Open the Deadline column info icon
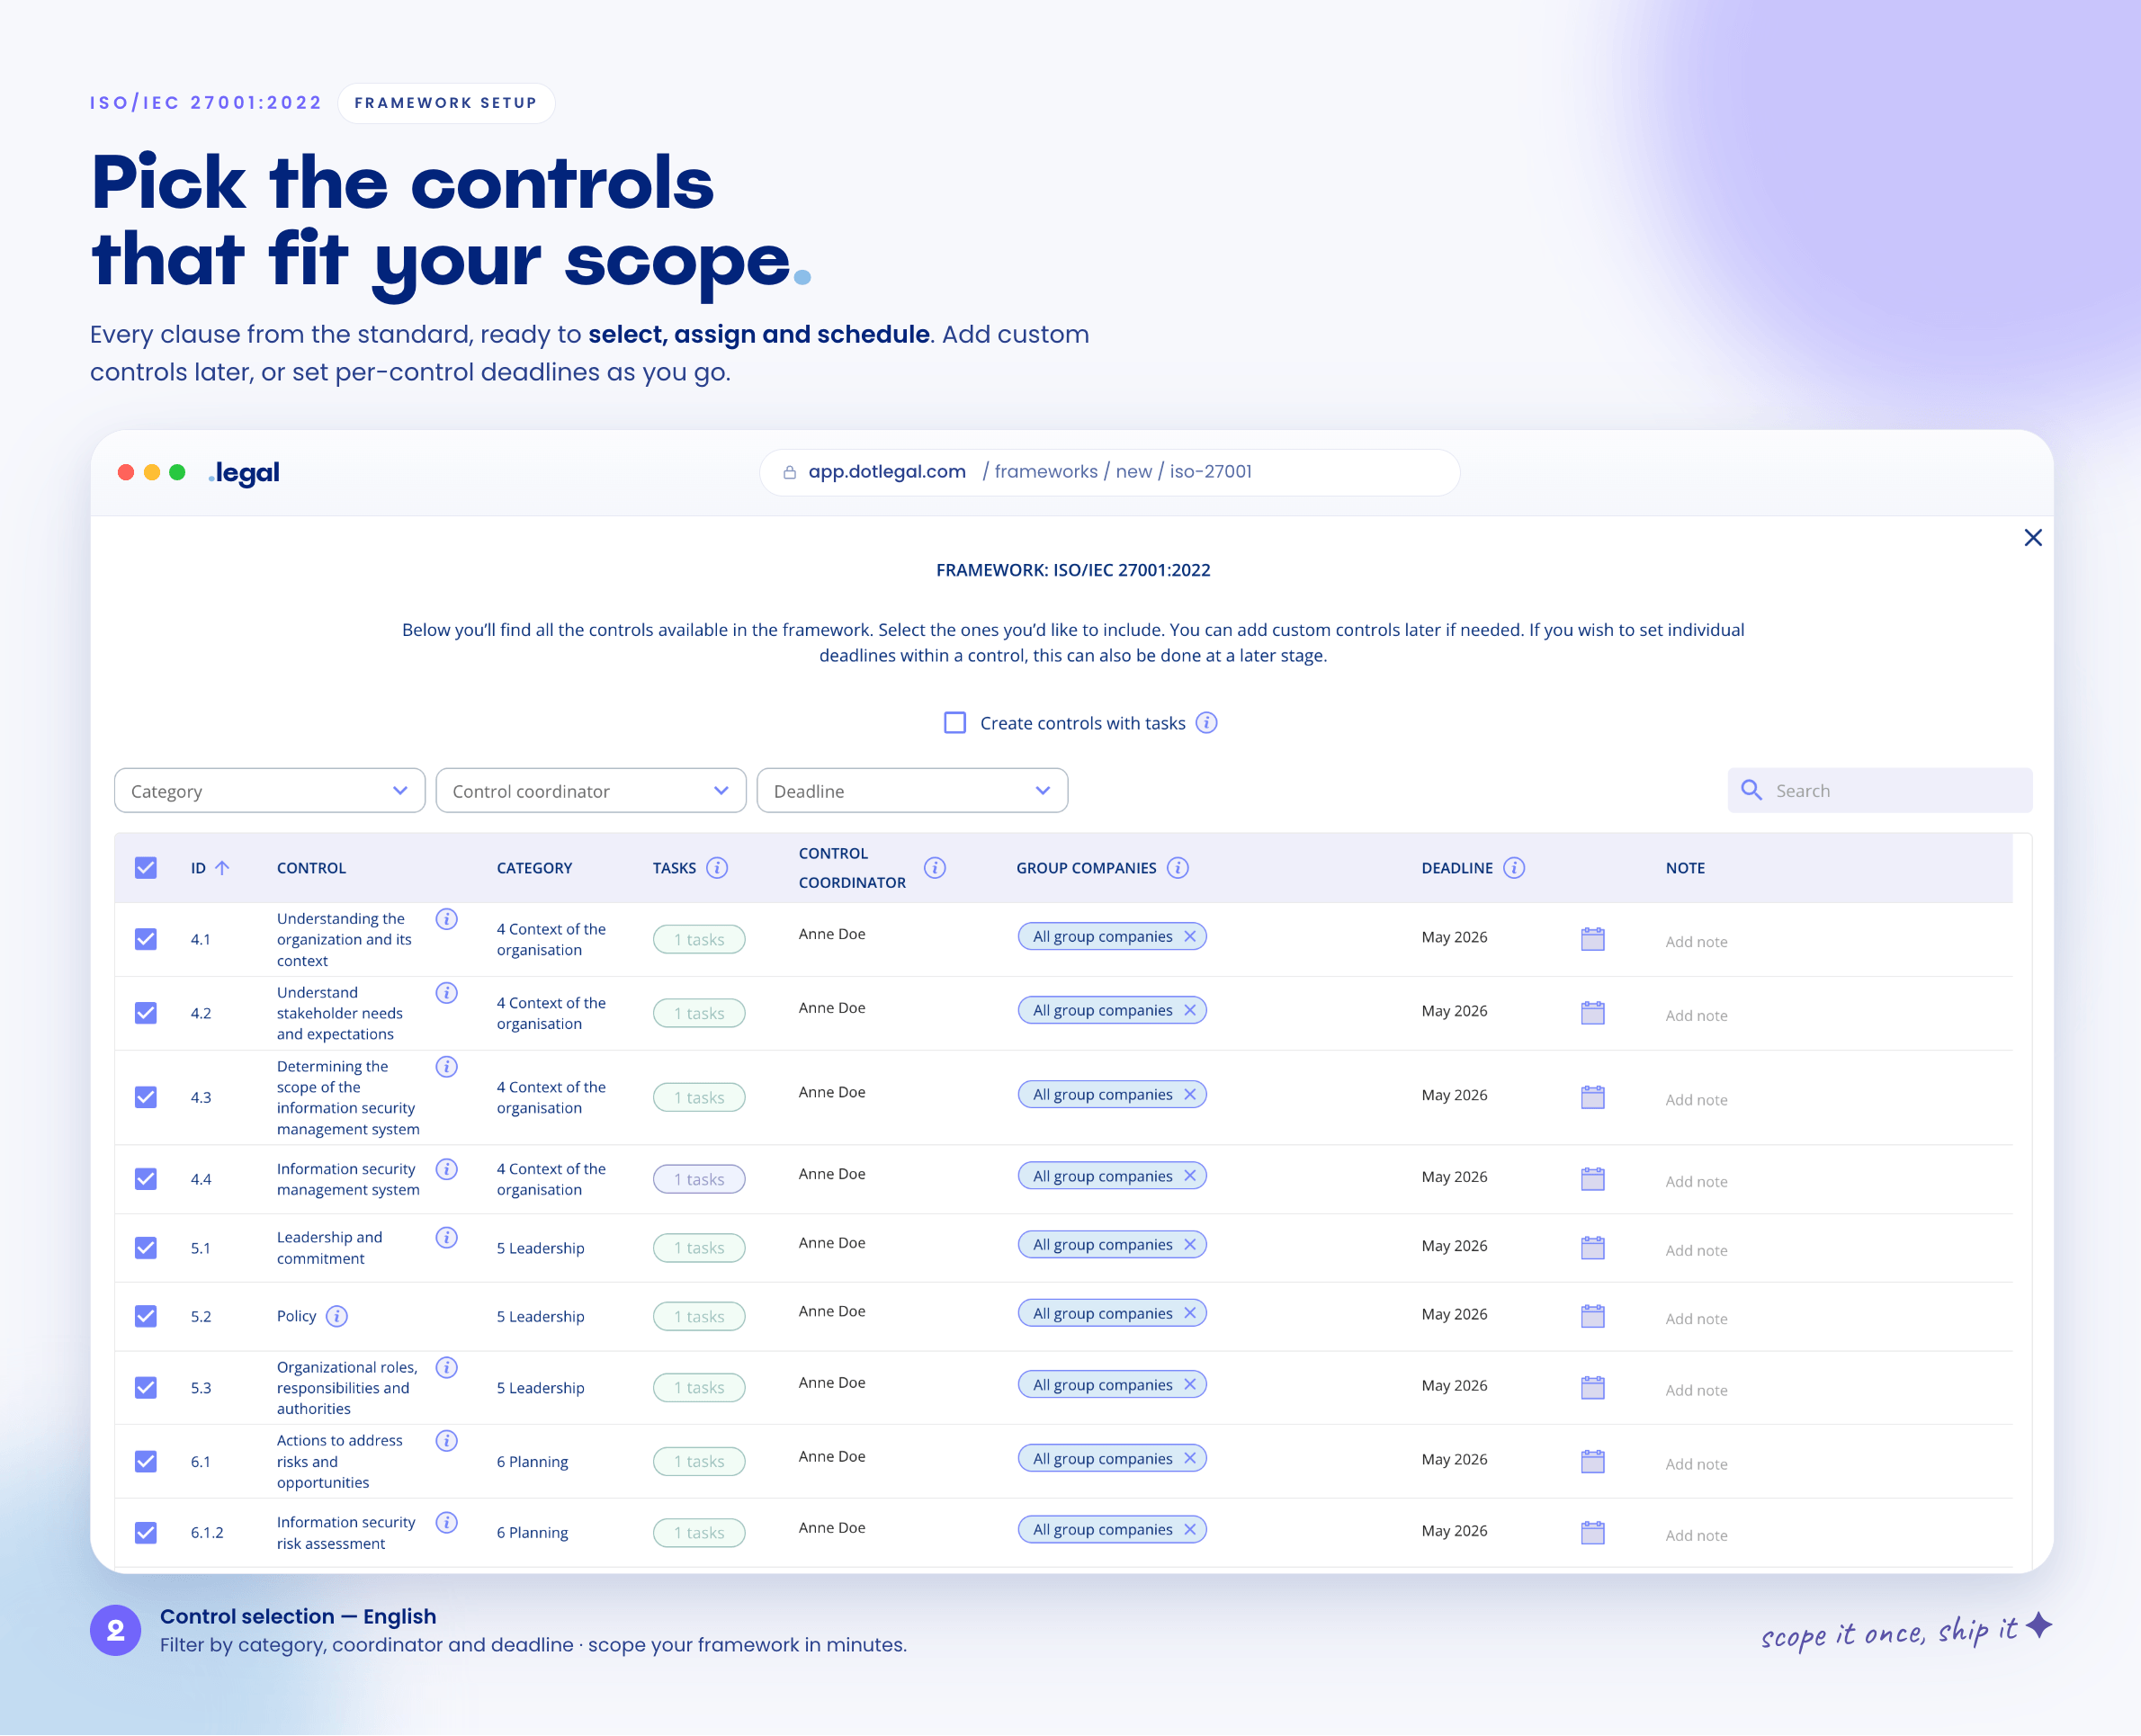Viewport: 2141px width, 1736px height. point(1513,868)
